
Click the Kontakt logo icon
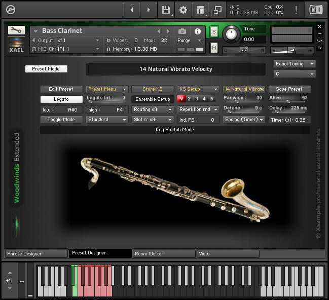pos(11,10)
